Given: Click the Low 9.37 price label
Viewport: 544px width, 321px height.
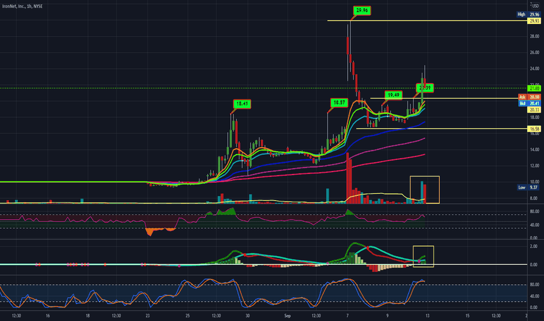Looking at the screenshot, I should 528,187.
